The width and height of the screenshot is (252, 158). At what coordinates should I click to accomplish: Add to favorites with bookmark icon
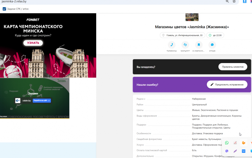[x=199, y=45]
